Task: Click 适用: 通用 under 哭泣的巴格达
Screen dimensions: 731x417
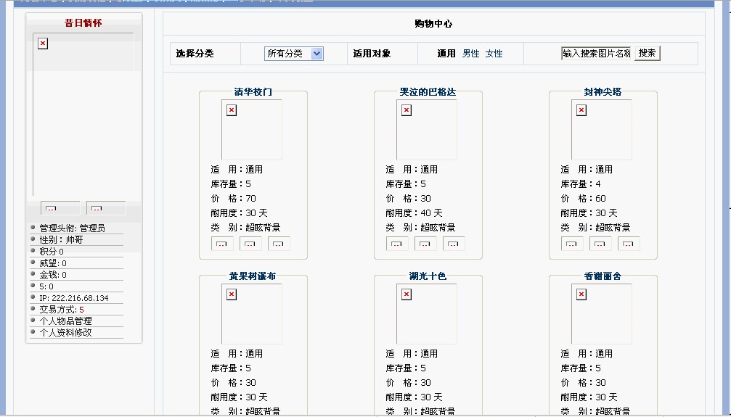Action: tap(412, 170)
